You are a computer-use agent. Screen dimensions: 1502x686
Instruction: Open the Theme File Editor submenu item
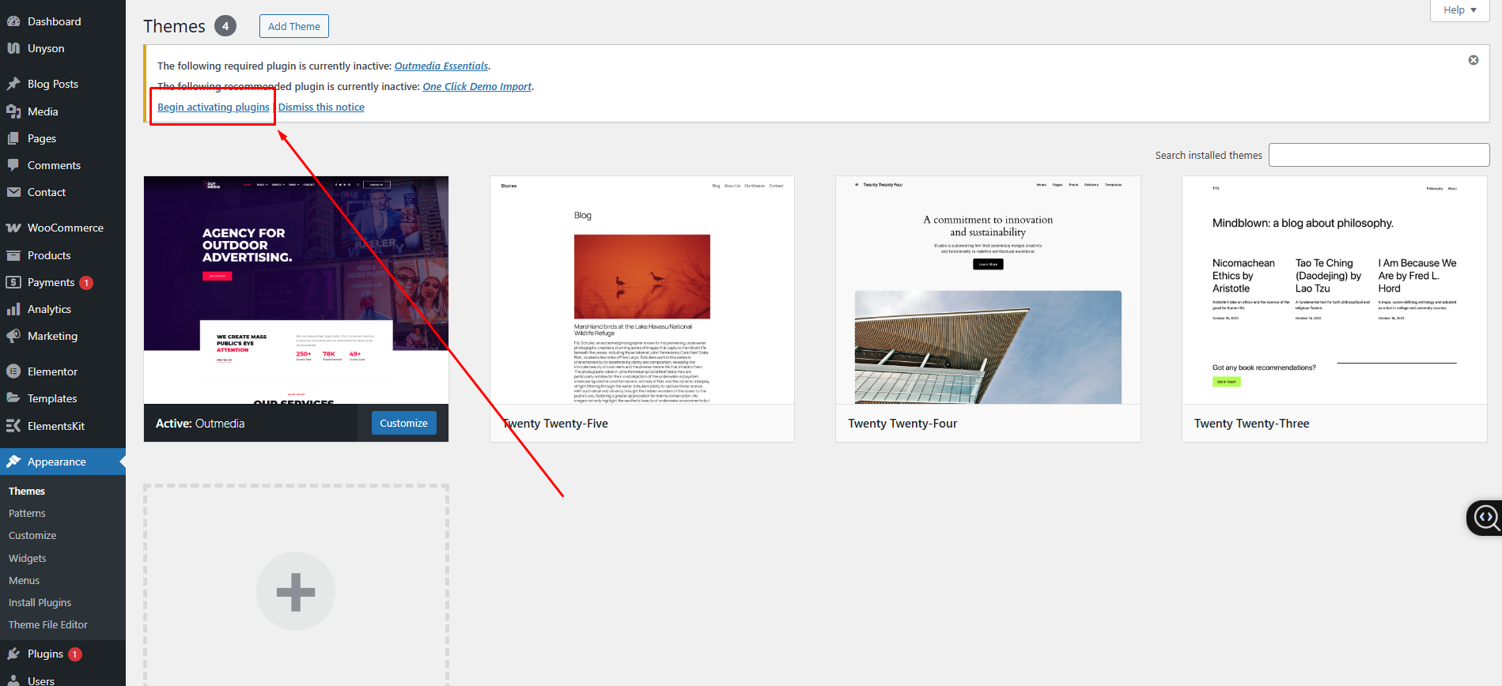[x=48, y=624]
